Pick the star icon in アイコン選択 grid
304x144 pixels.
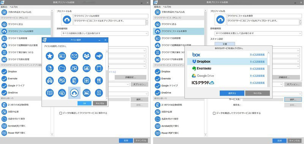[x=50, y=56]
